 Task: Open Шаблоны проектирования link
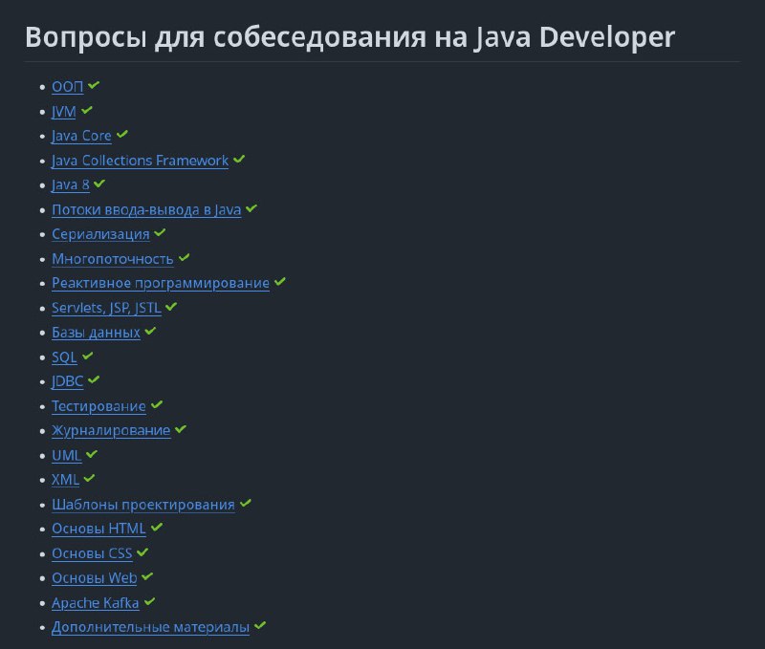pos(143,505)
